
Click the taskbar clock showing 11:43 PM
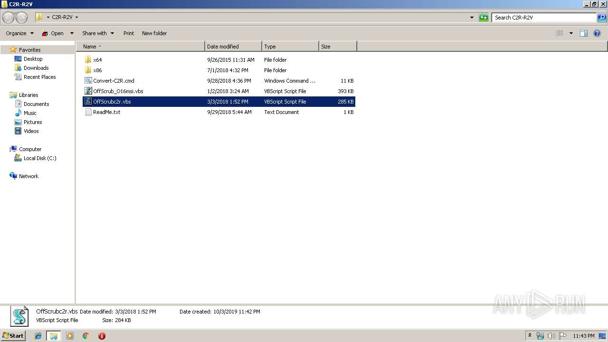pyautogui.click(x=583, y=336)
